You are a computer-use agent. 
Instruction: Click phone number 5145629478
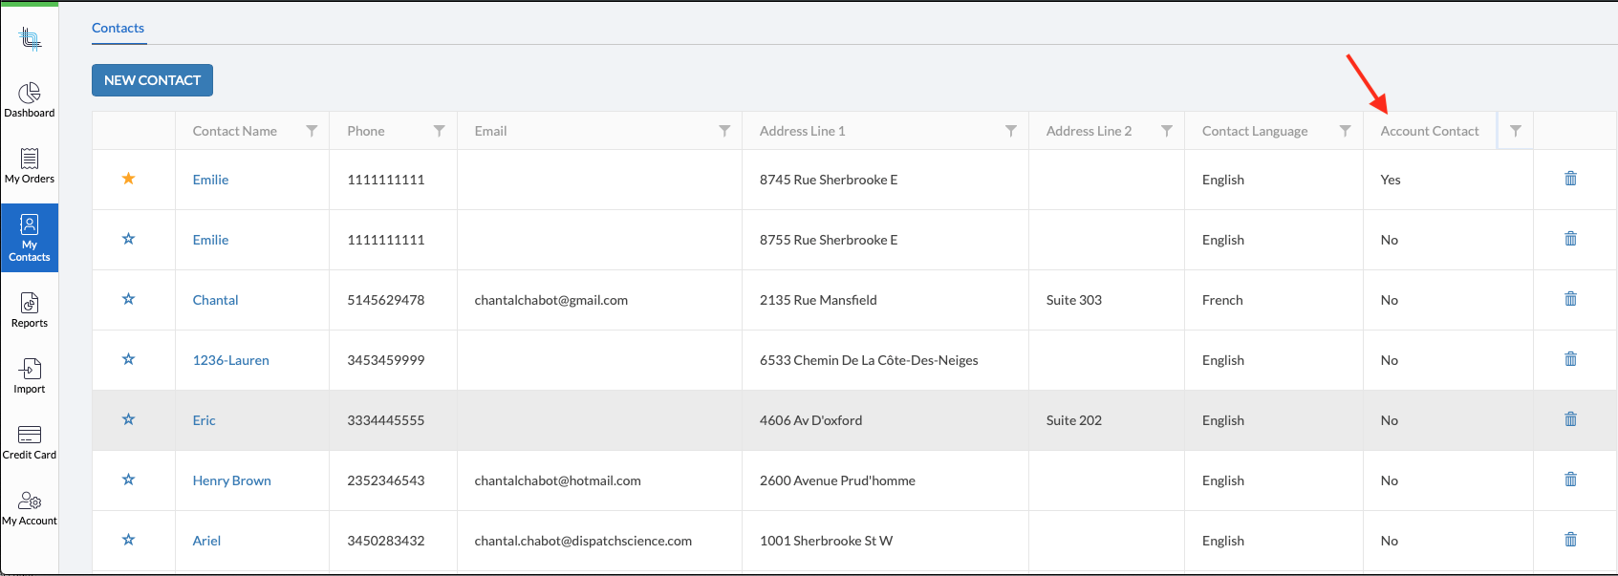pos(386,300)
